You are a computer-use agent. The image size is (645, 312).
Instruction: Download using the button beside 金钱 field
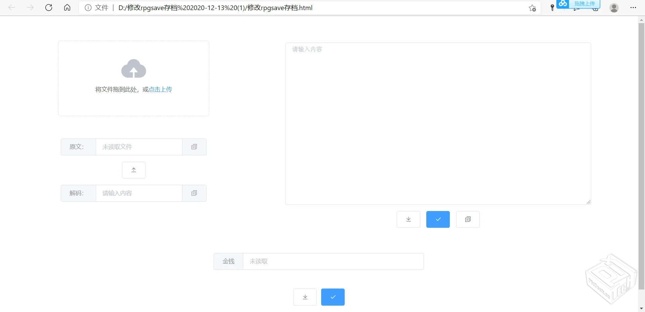305,297
